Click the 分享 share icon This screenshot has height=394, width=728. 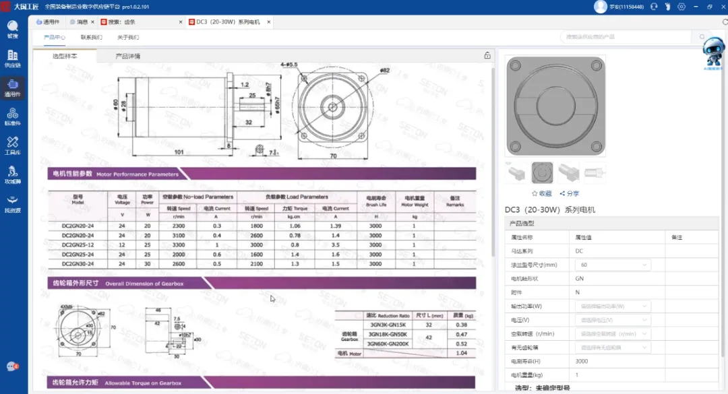pos(569,193)
